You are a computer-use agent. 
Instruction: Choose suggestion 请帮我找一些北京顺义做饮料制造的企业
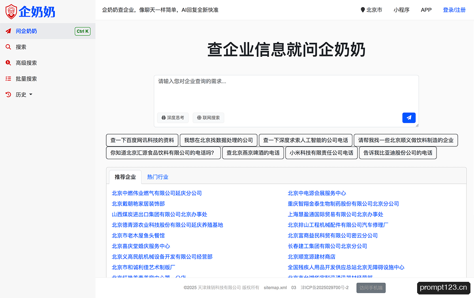pyautogui.click(x=406, y=140)
